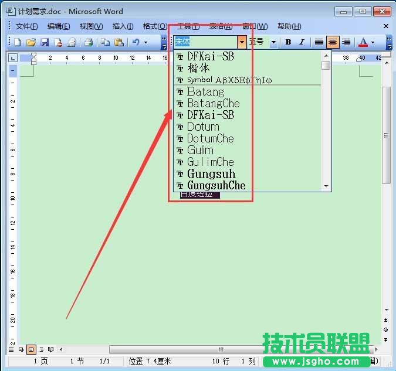Open the font color dropdown arrow

pos(373,42)
